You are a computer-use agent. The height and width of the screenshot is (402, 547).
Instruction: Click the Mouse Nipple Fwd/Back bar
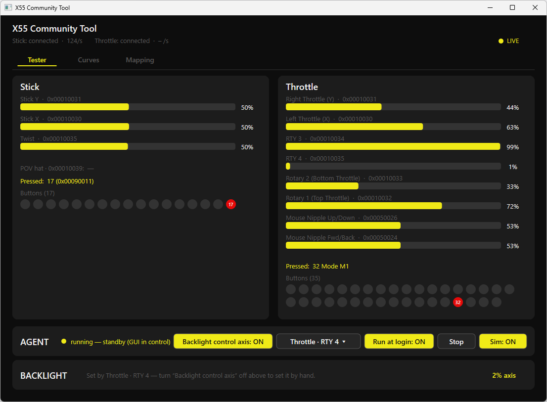tap(393, 245)
